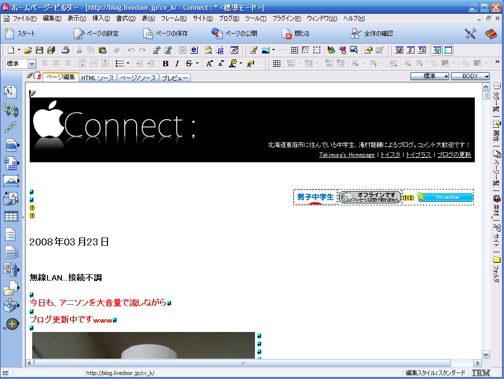Viewport: 504px width, 379px height.
Task: Click the Font color icon
Action: [x=233, y=64]
